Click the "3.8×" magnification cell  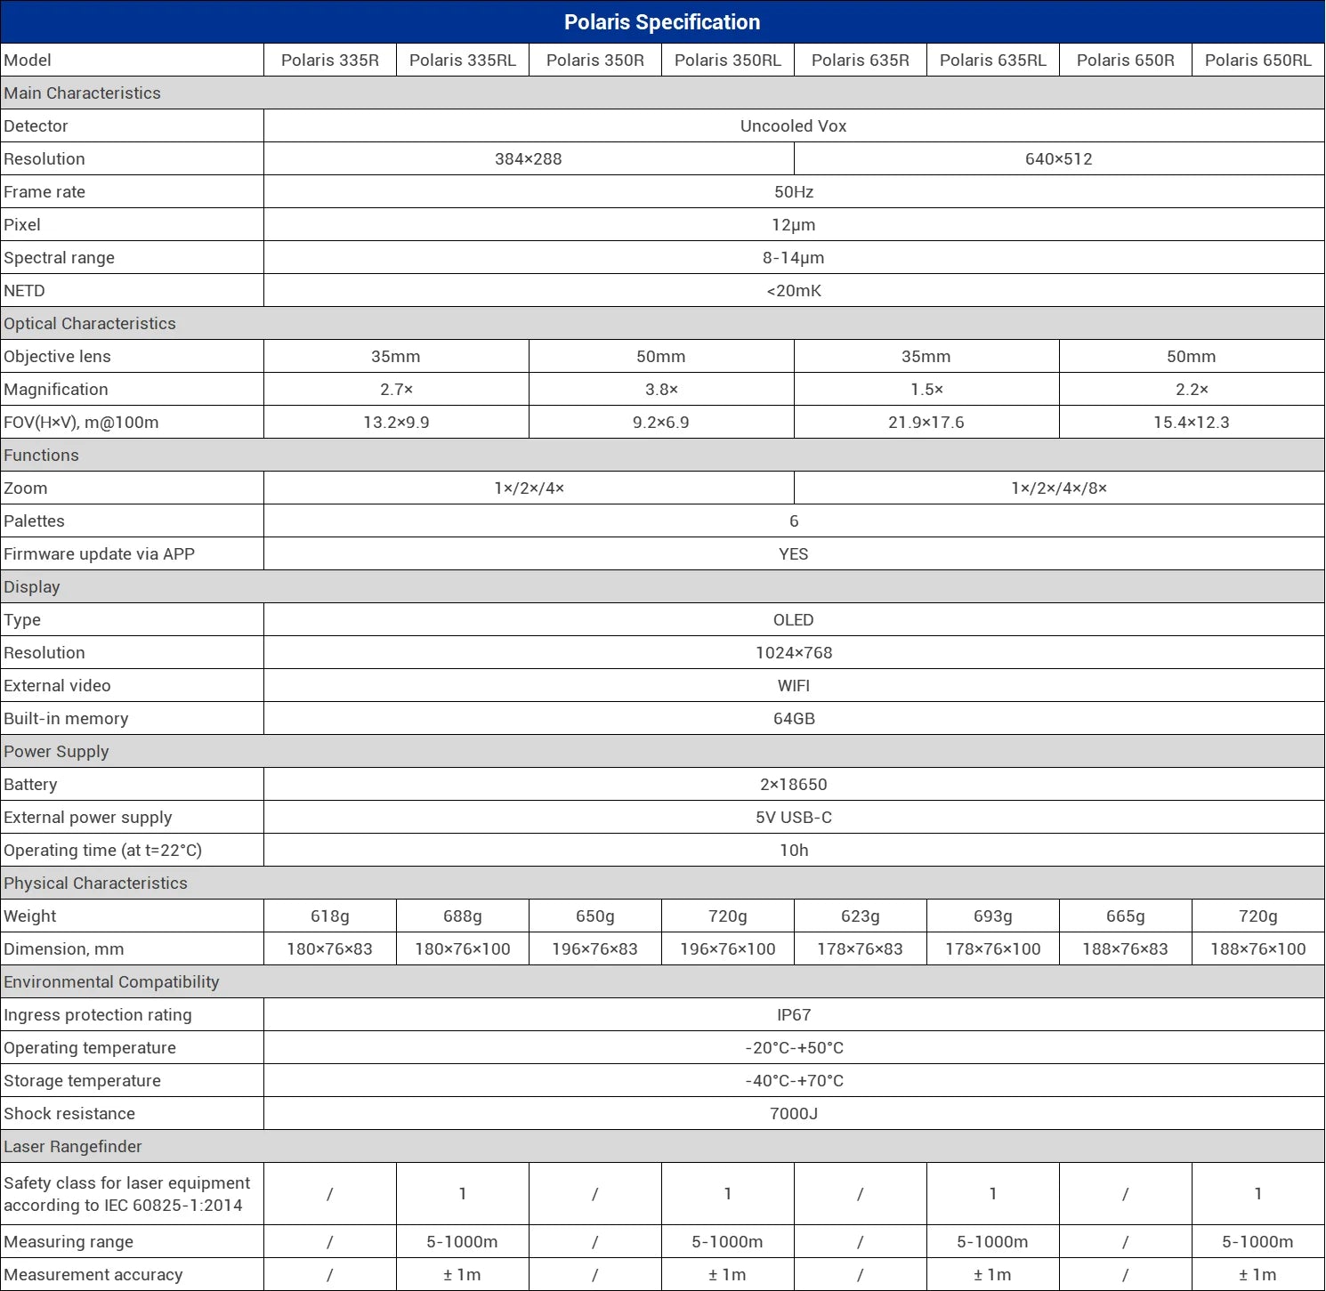tap(661, 389)
